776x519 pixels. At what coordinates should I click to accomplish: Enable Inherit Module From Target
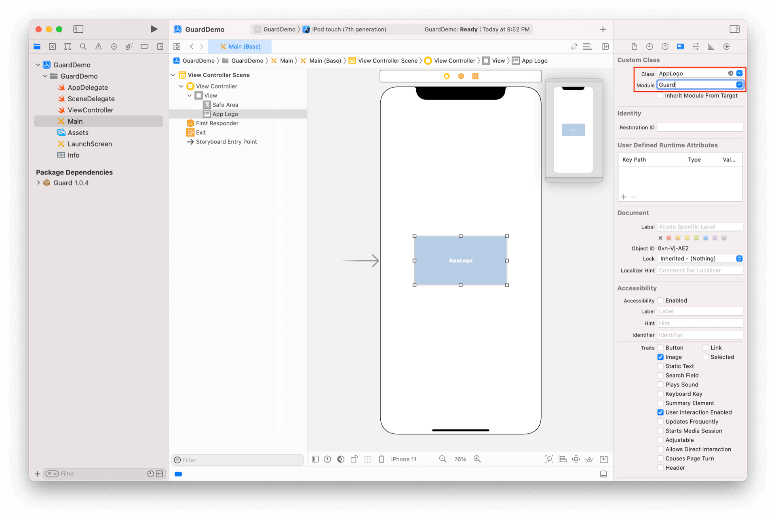pyautogui.click(x=660, y=96)
